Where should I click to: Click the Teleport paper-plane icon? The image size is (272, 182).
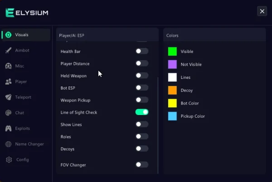click(8, 97)
